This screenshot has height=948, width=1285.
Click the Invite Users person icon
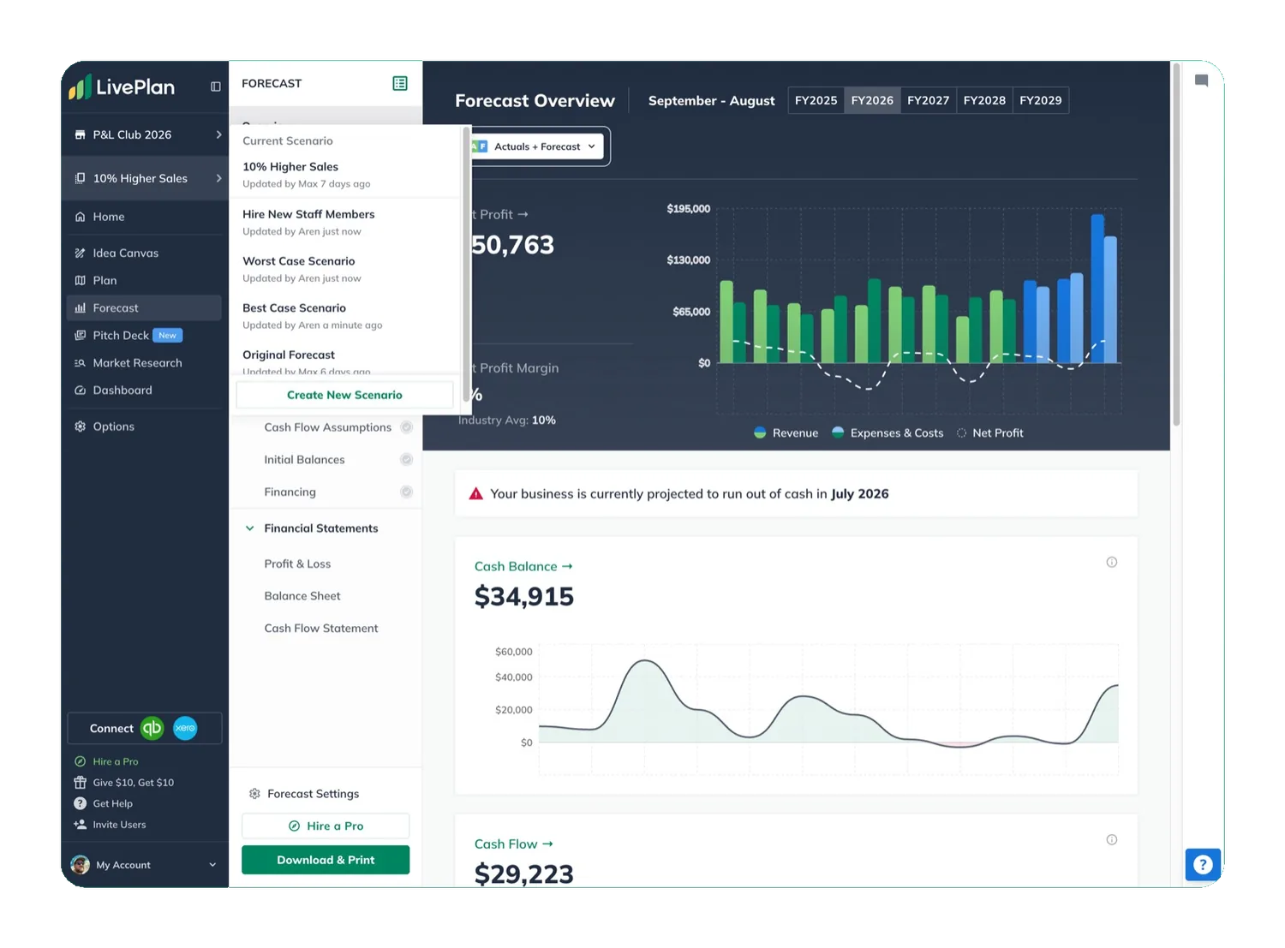point(80,825)
